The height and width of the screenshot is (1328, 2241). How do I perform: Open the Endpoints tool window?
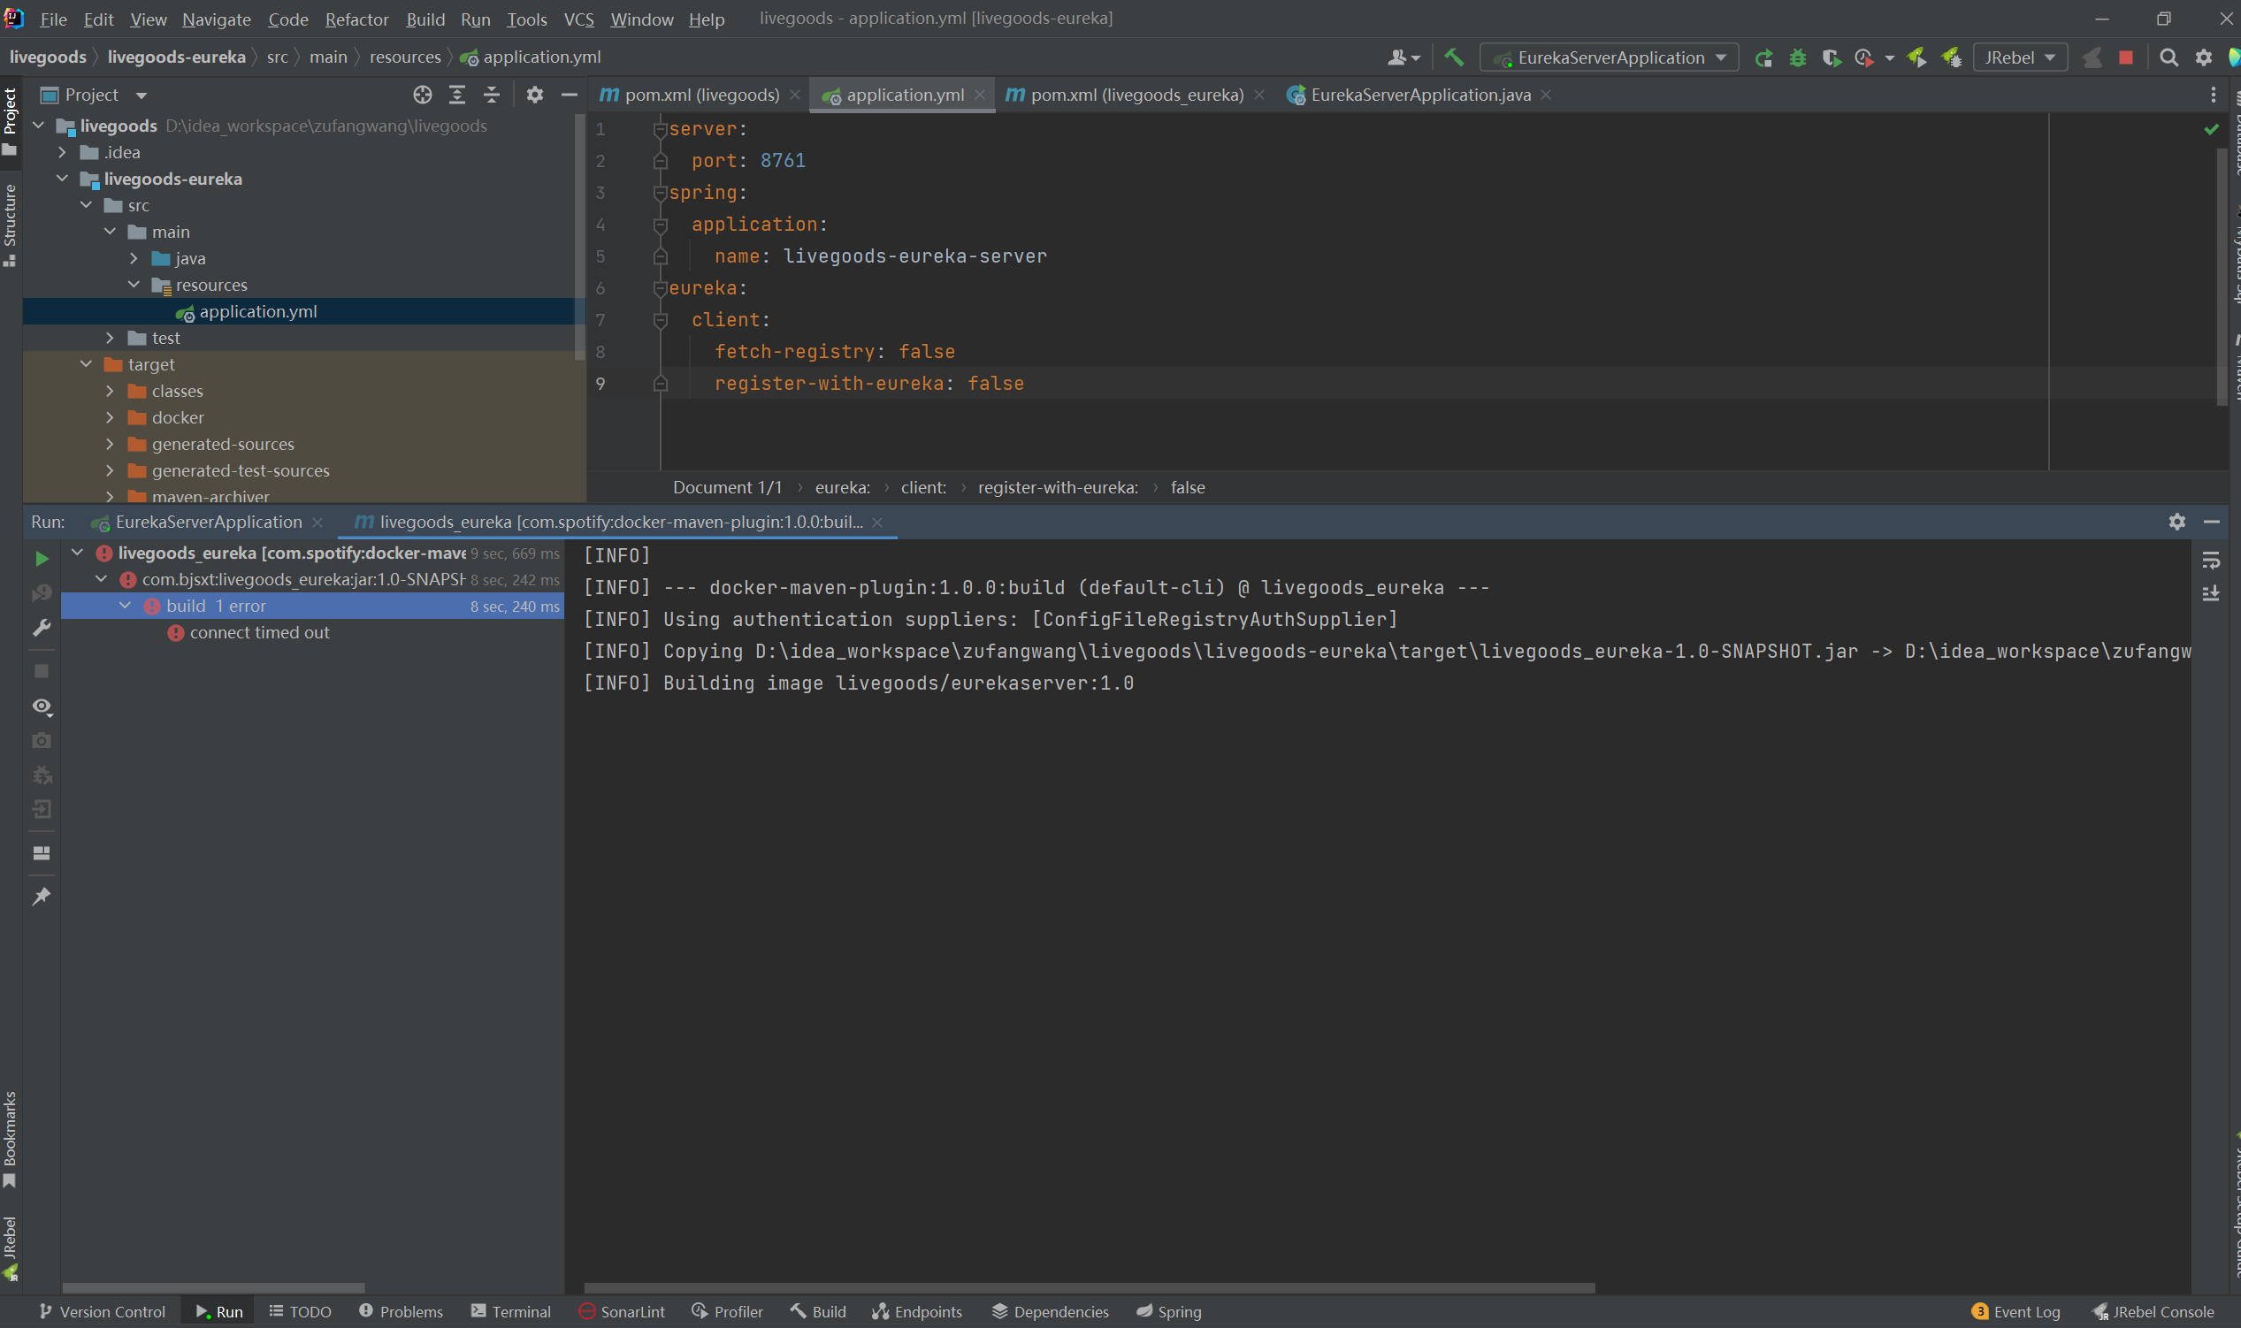tap(917, 1312)
